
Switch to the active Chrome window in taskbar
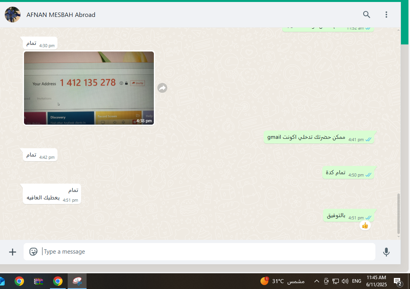(x=58, y=281)
